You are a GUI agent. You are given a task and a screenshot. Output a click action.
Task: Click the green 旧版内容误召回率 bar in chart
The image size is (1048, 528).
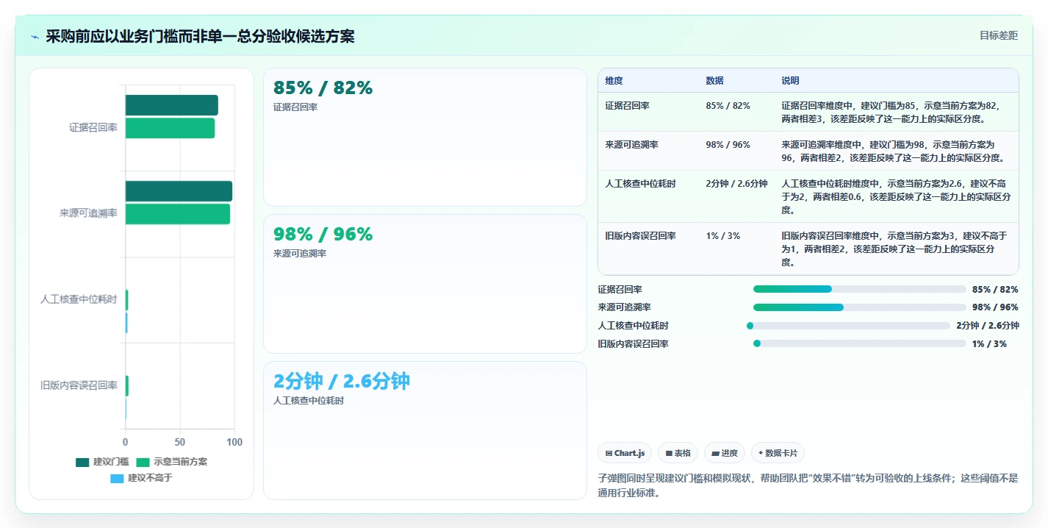coord(126,386)
